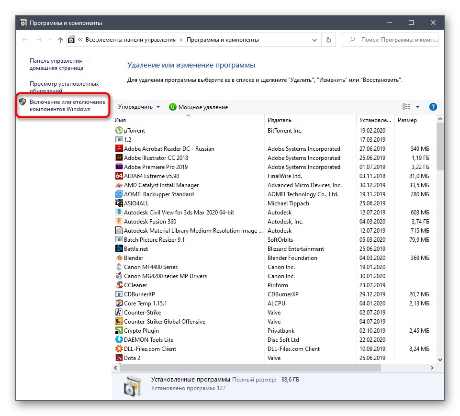The height and width of the screenshot is (416, 460).
Task: Expand address bar history dropdown
Action: click(314, 40)
